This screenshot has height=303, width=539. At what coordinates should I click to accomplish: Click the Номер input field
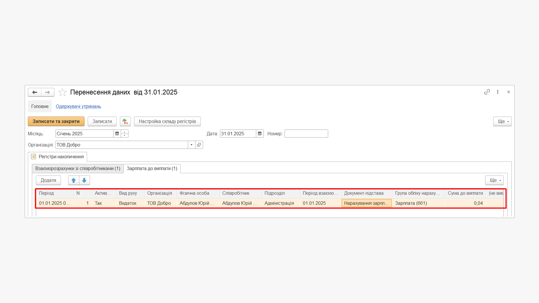coord(306,134)
